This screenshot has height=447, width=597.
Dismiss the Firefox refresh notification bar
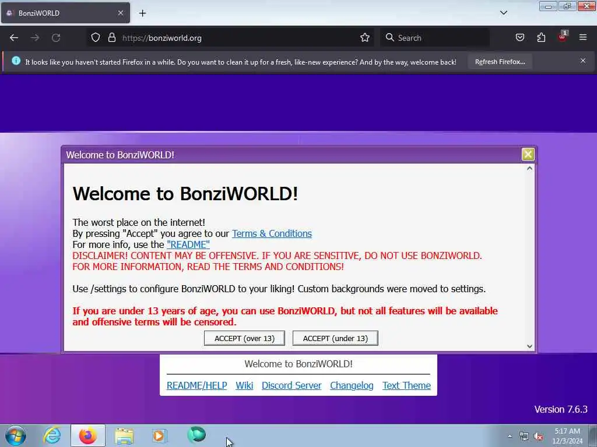(x=583, y=61)
